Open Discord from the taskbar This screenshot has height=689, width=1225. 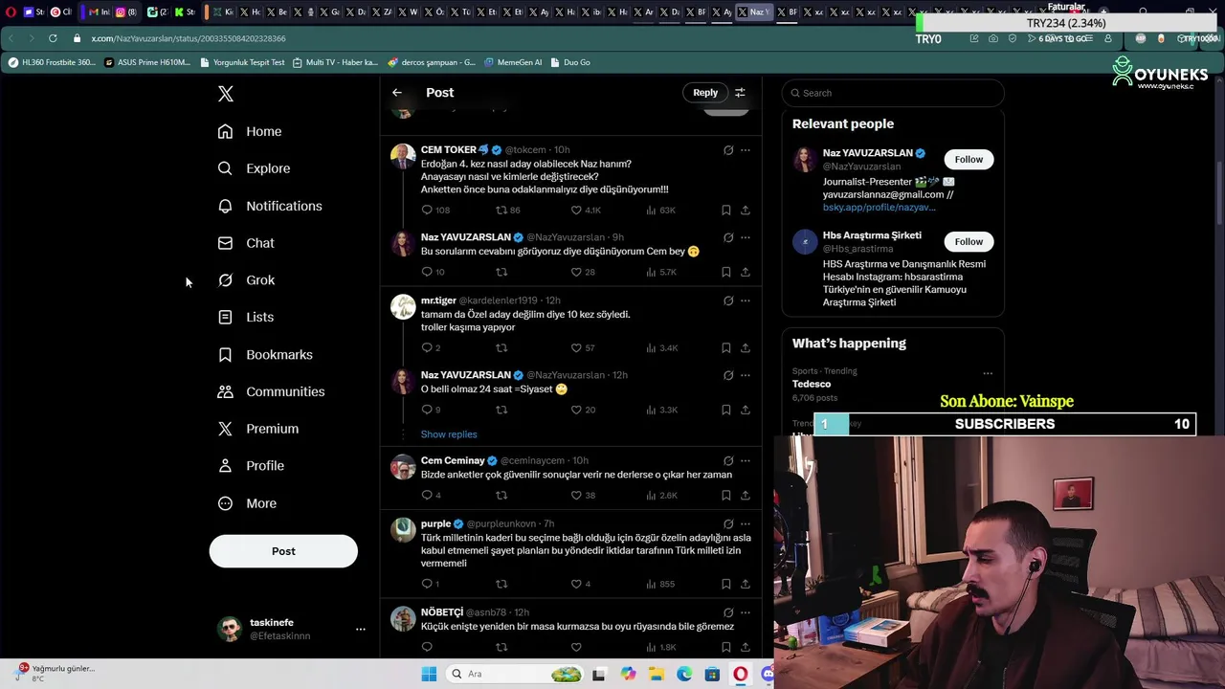pyautogui.click(x=767, y=674)
